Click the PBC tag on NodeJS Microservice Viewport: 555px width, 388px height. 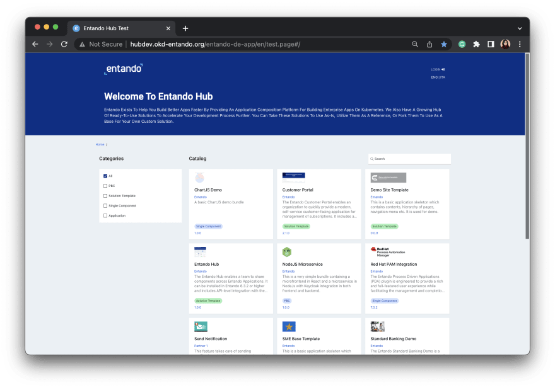287,300
